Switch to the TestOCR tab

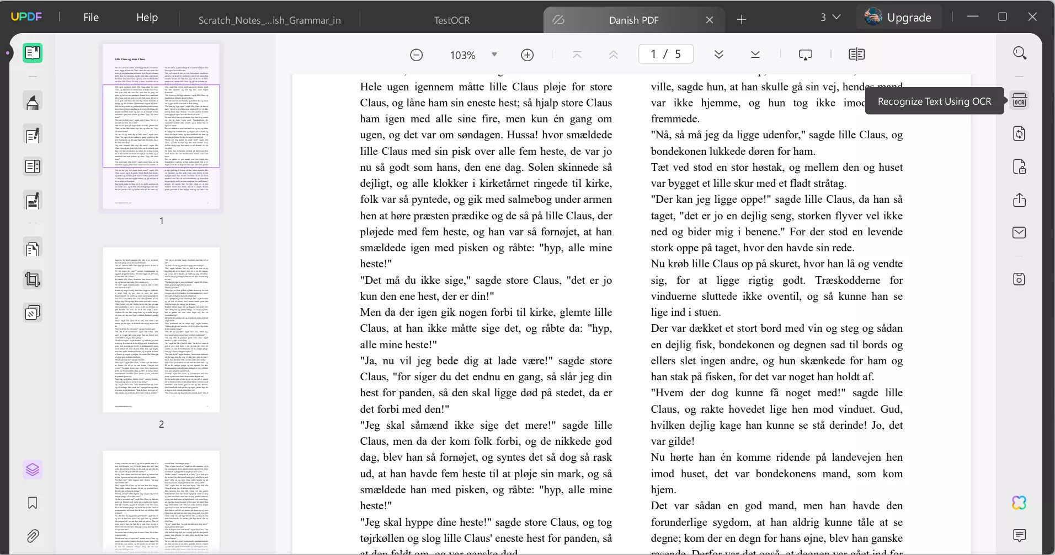tap(452, 20)
